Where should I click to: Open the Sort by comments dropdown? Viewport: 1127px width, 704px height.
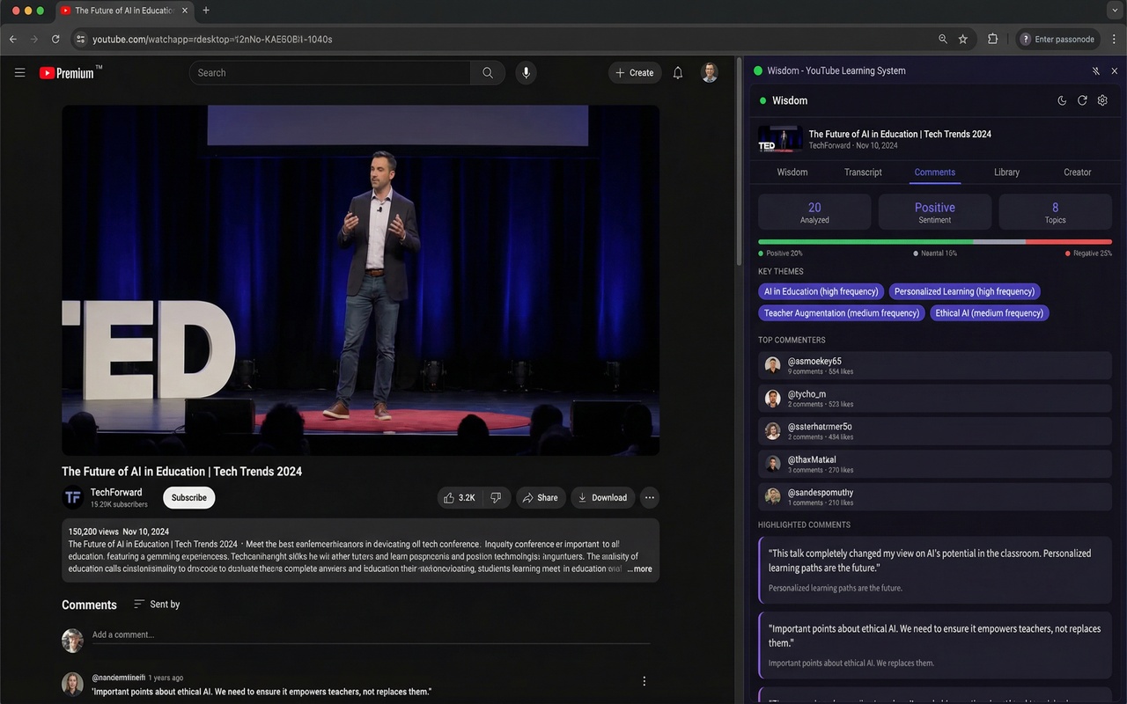[x=157, y=605]
